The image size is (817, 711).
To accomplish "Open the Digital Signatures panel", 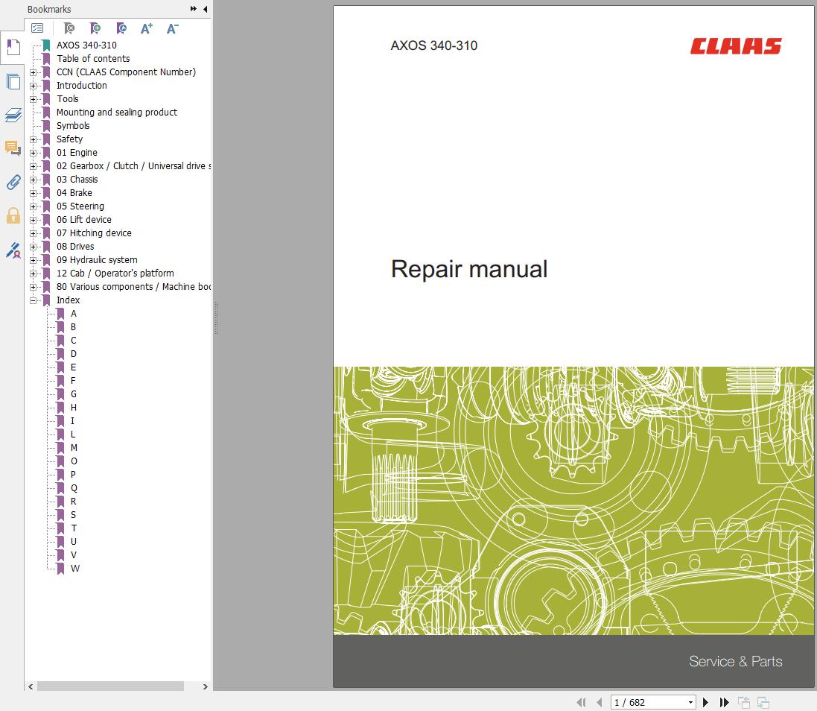I will [x=13, y=250].
